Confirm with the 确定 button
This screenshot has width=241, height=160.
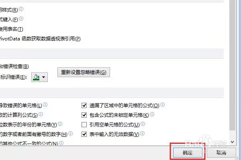click(x=188, y=152)
